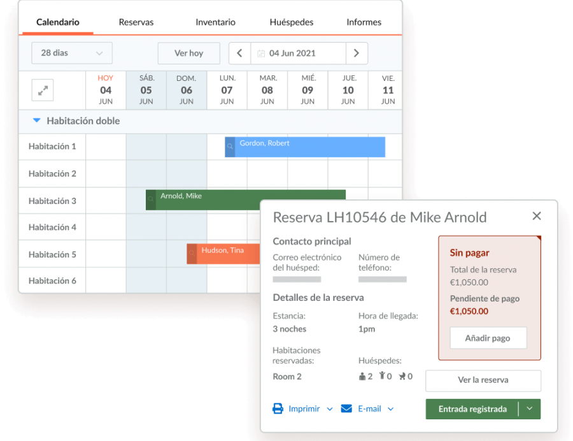The image size is (573, 441).
Task: Expand the Entrada registrada dropdown arrow
Action: pyautogui.click(x=530, y=409)
